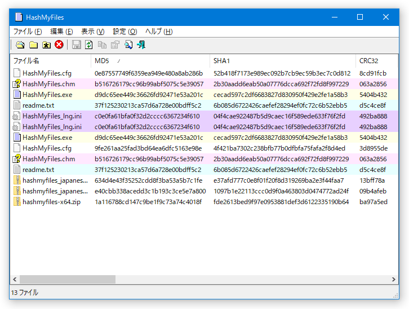Click the Copy selected items icon
The width and height of the screenshot is (409, 309).
click(102, 45)
